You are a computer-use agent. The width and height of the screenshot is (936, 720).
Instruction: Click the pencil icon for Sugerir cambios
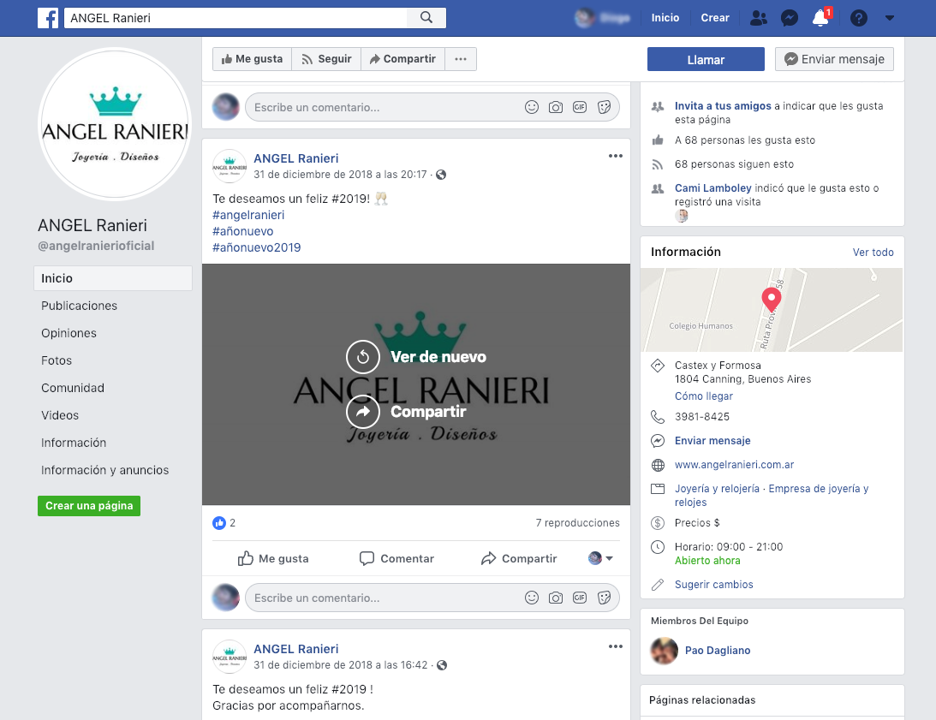[x=657, y=585]
